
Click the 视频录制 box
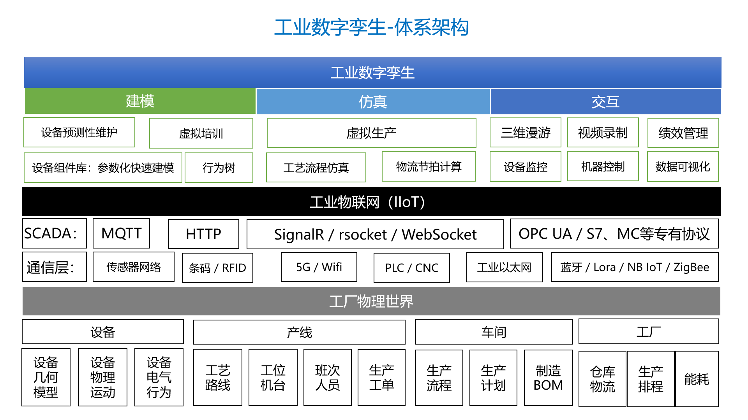click(x=603, y=133)
